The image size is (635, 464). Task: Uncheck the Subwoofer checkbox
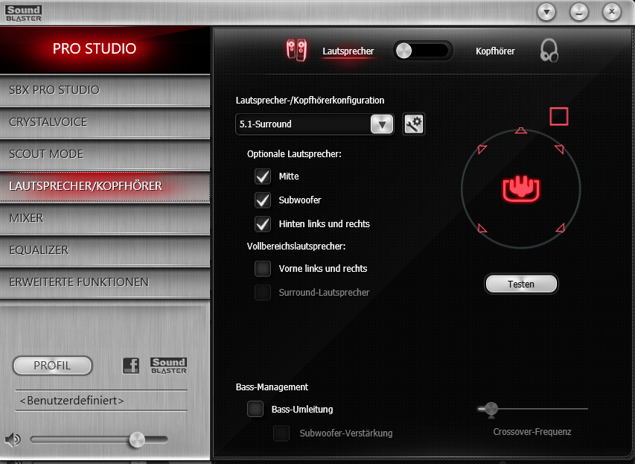click(263, 200)
